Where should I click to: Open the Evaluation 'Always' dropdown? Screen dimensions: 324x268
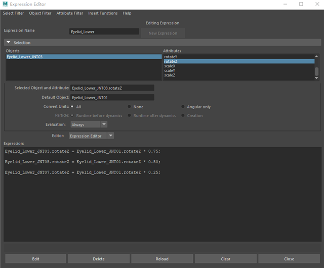pyautogui.click(x=89, y=124)
